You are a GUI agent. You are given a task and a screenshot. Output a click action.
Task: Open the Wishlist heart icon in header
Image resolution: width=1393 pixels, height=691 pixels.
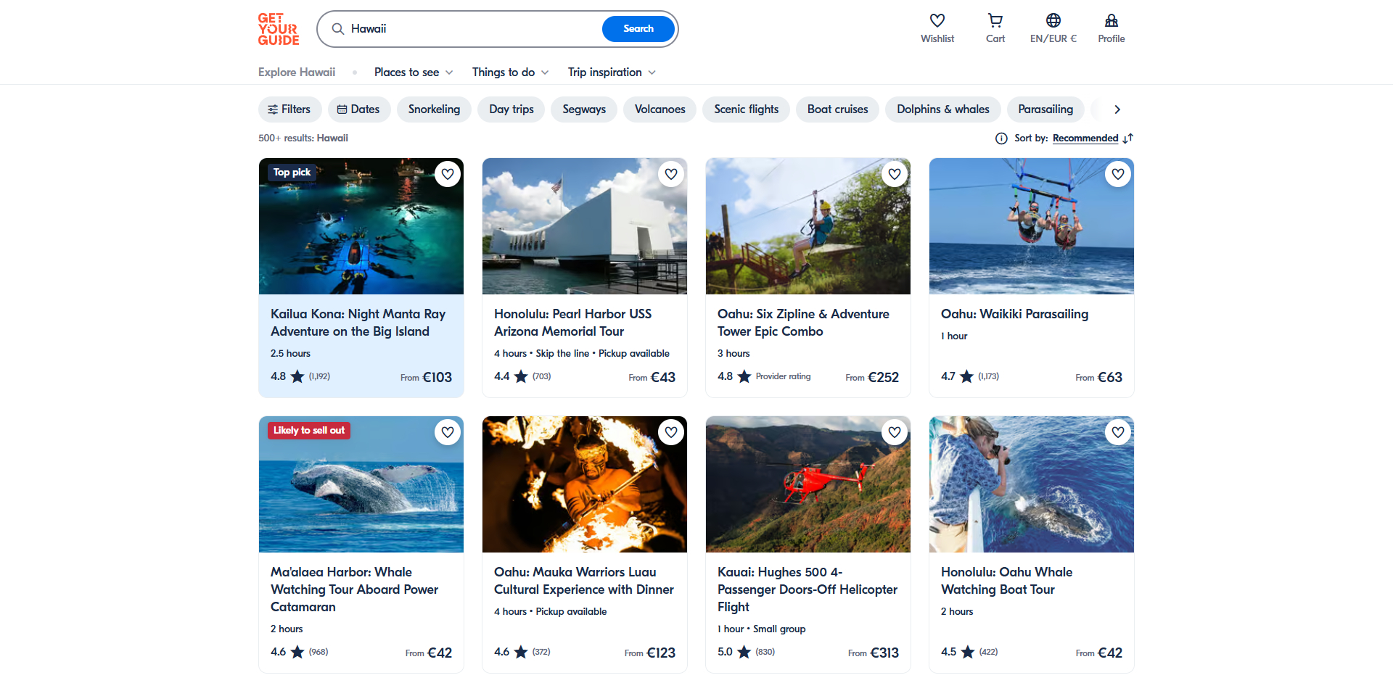(x=937, y=21)
